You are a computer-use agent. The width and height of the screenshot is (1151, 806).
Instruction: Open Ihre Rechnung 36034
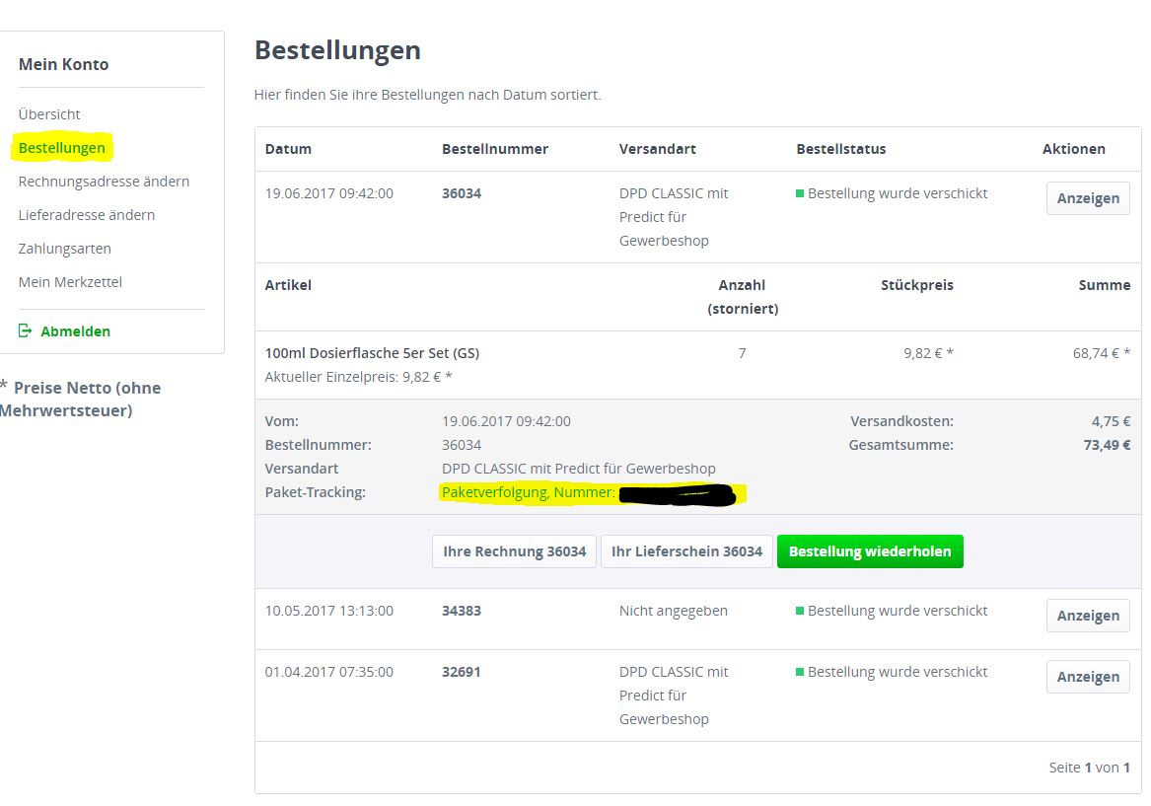pos(515,551)
